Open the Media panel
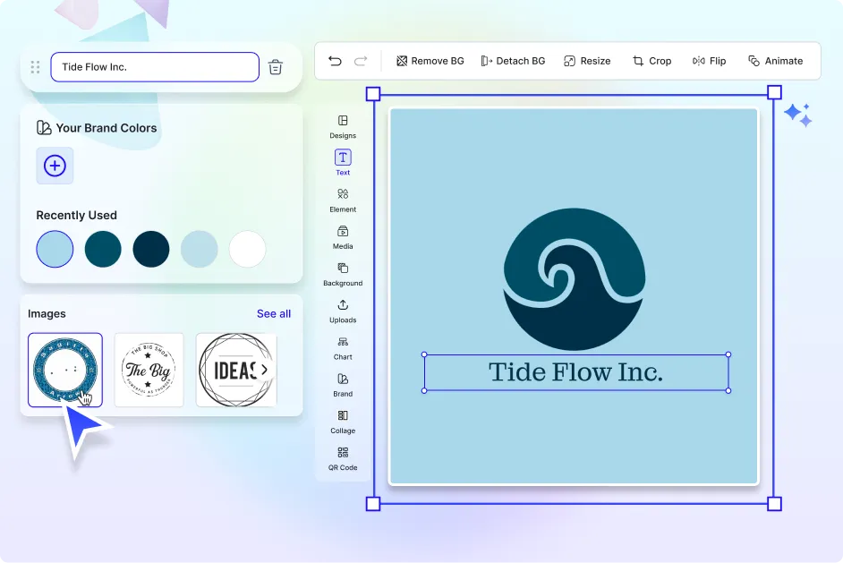 [342, 238]
